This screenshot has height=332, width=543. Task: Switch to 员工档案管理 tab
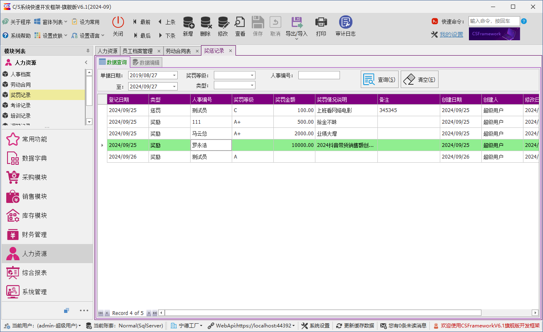[x=141, y=51]
